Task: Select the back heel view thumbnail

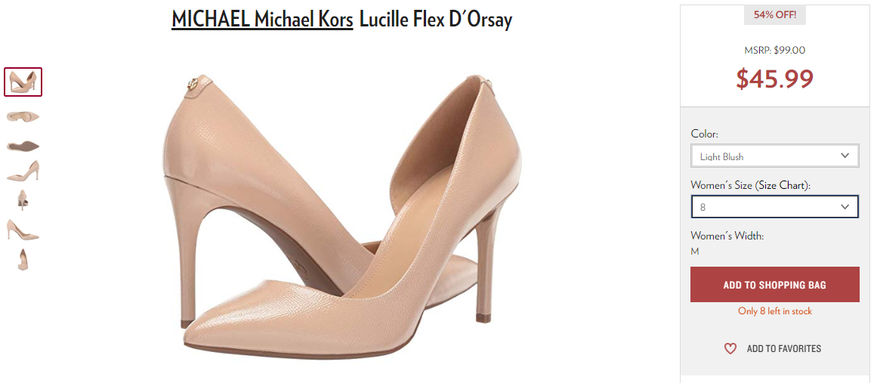Action: [x=23, y=199]
